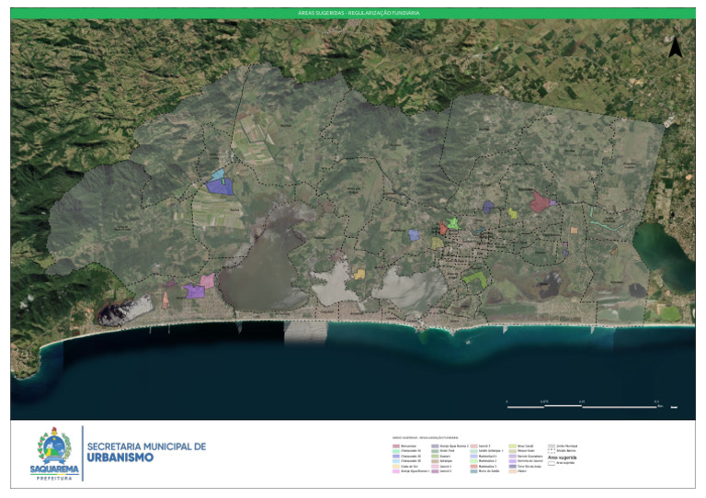Click the pink polygon near the coast
The width and height of the screenshot is (706, 498).
tap(208, 281)
